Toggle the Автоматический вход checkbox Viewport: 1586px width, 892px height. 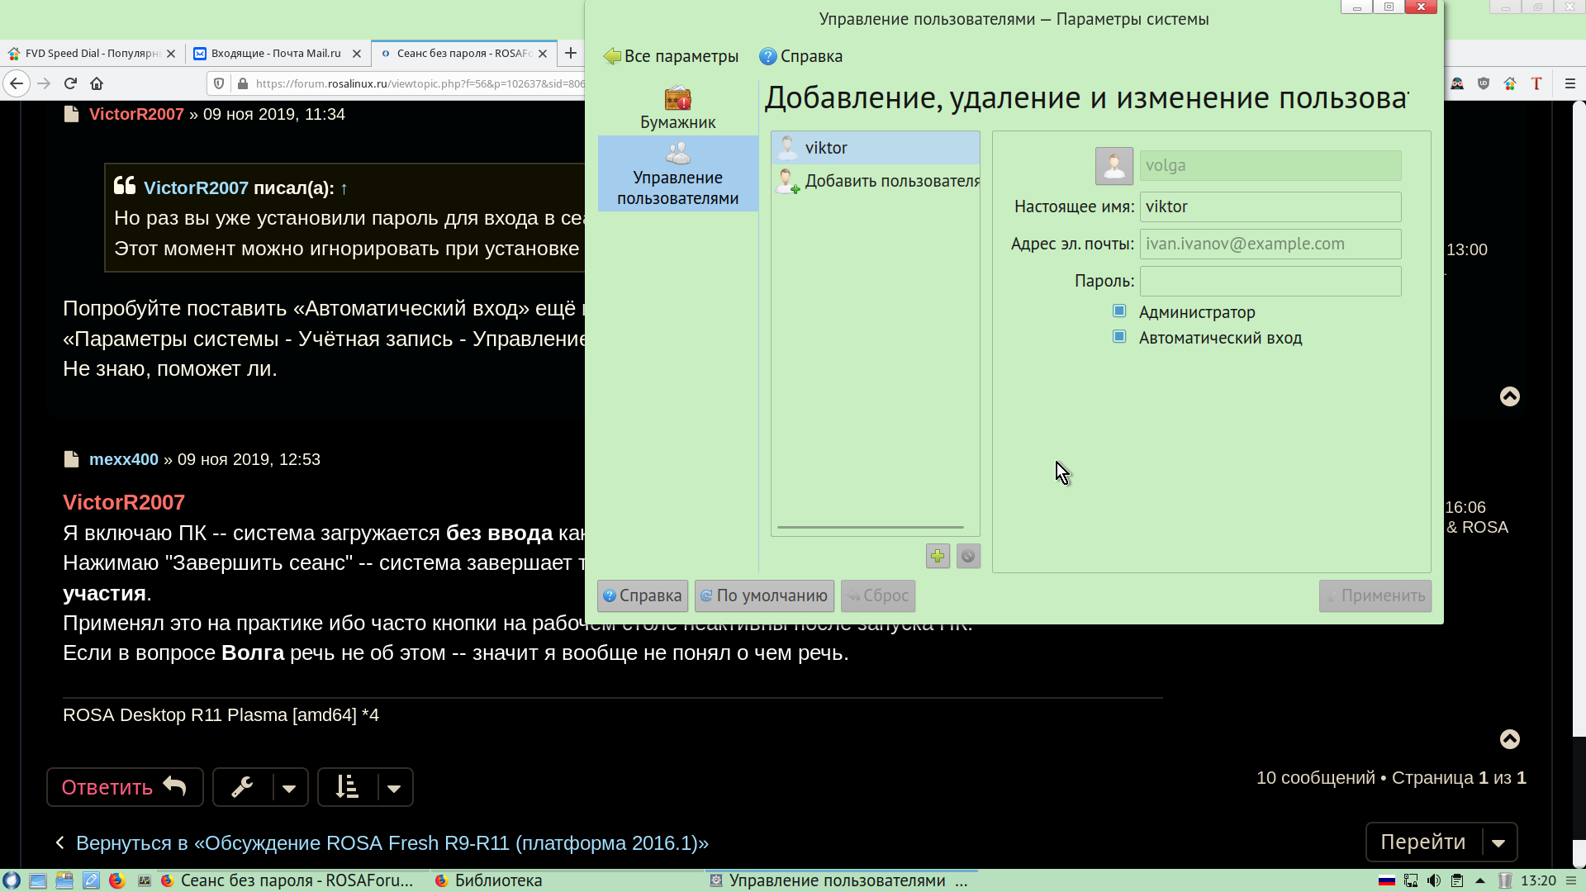1119,337
